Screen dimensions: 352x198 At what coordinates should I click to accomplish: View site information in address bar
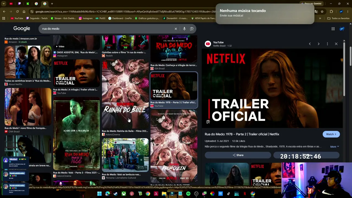pyautogui.click(x=32, y=12)
